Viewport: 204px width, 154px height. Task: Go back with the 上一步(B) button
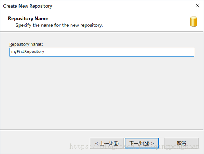click(107, 143)
